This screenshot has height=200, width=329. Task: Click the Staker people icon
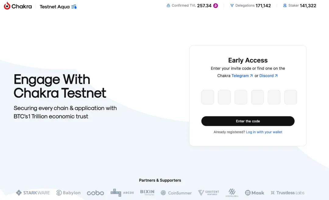coord(285,5)
